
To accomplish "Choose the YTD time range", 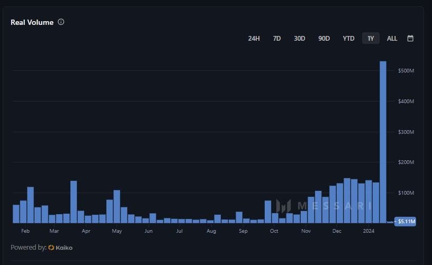I will [x=348, y=38].
